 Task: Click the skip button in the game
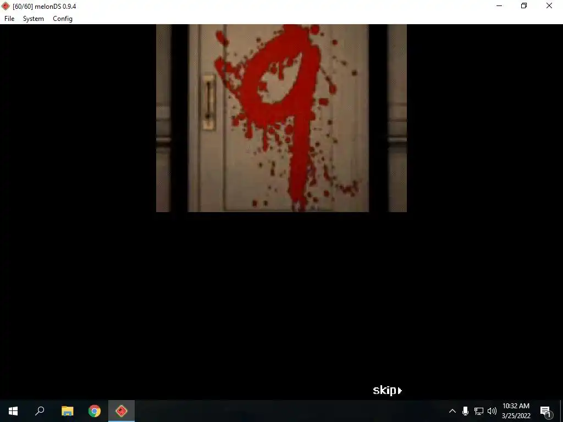click(388, 390)
